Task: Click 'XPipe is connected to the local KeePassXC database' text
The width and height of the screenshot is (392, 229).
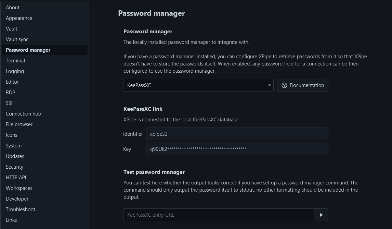Action: pos(181,120)
